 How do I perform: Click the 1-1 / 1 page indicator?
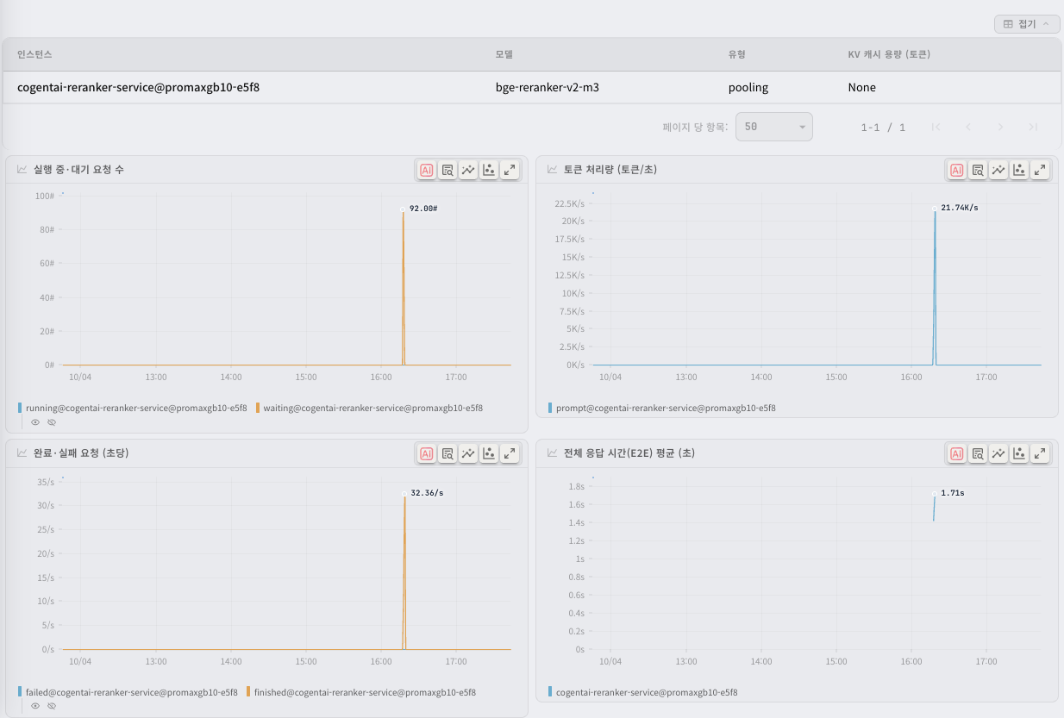[883, 128]
